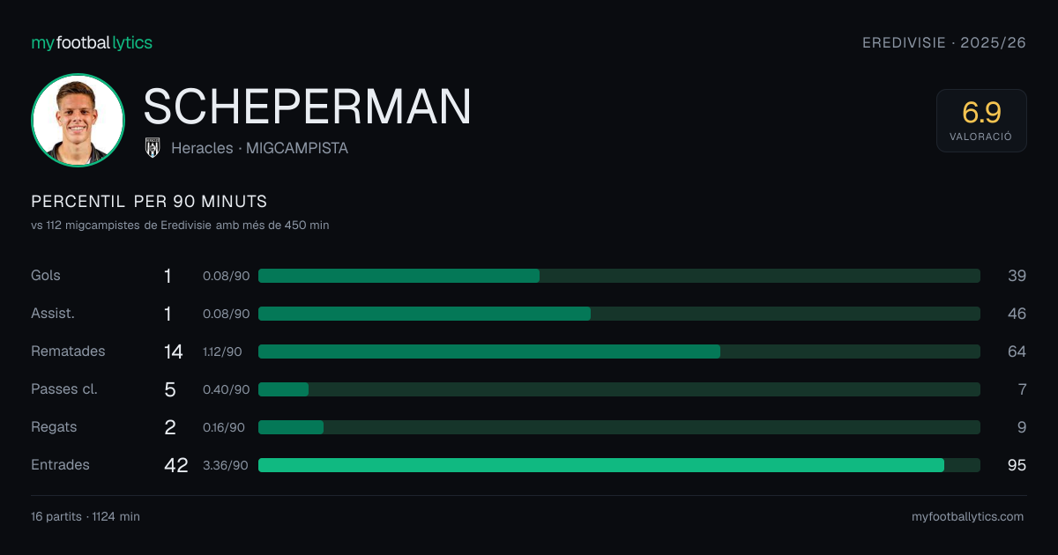Click the Heracles Migcampista subtitle text
Screen dimensions: 1058x555
(x=259, y=148)
